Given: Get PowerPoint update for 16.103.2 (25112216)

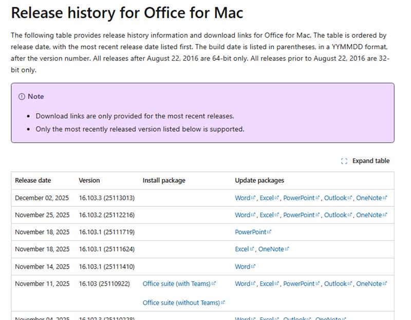Looking at the screenshot, I should [301, 215].
